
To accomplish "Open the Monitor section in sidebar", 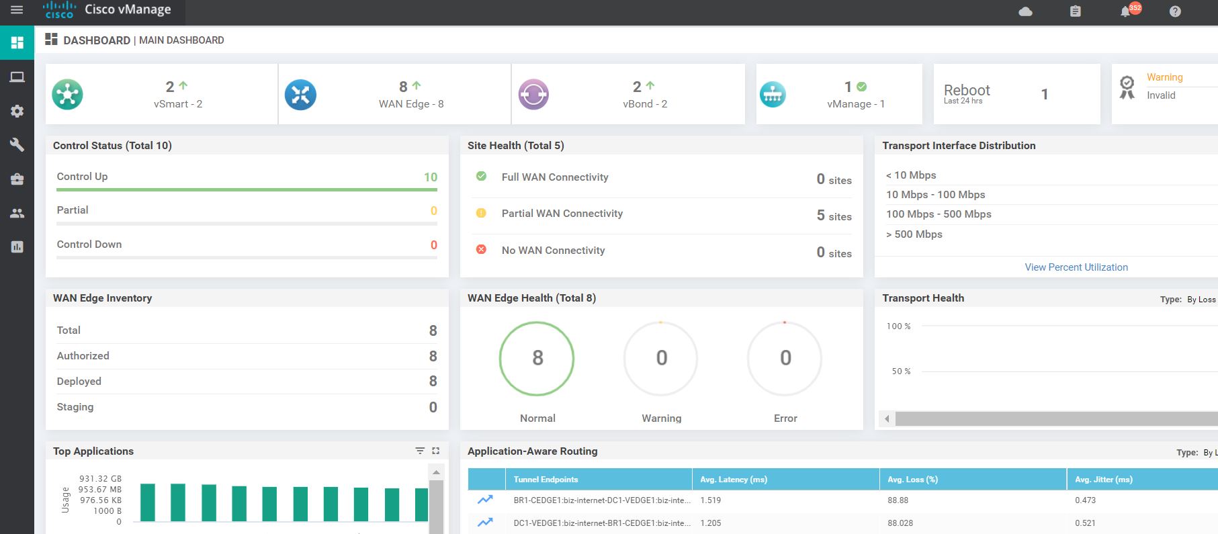I will point(17,77).
